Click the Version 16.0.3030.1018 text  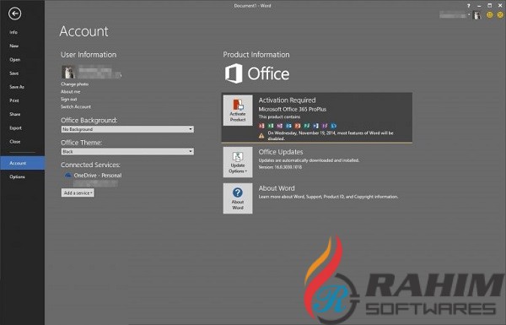tap(280, 167)
